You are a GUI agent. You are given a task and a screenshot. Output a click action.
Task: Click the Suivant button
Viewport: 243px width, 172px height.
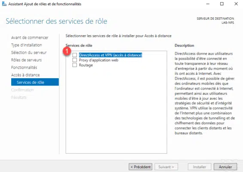(x=166, y=167)
